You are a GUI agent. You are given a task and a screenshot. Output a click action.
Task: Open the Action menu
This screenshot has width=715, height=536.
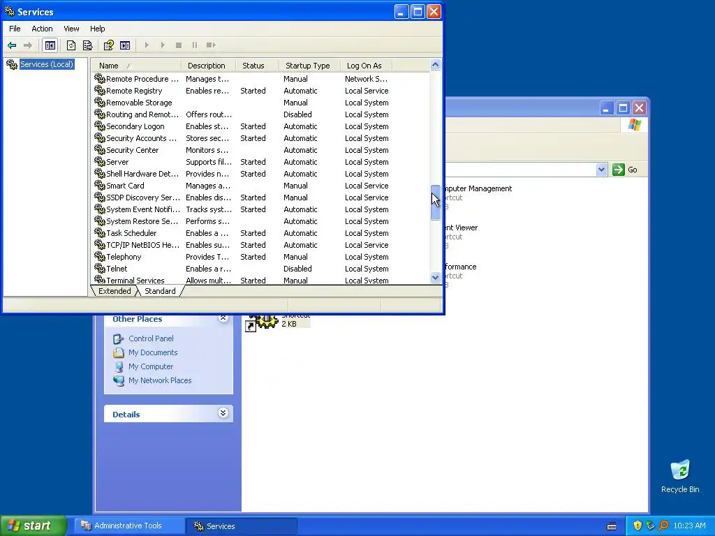click(x=42, y=28)
